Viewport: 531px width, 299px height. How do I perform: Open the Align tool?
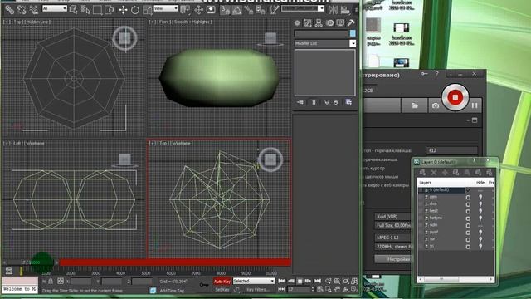point(345,10)
